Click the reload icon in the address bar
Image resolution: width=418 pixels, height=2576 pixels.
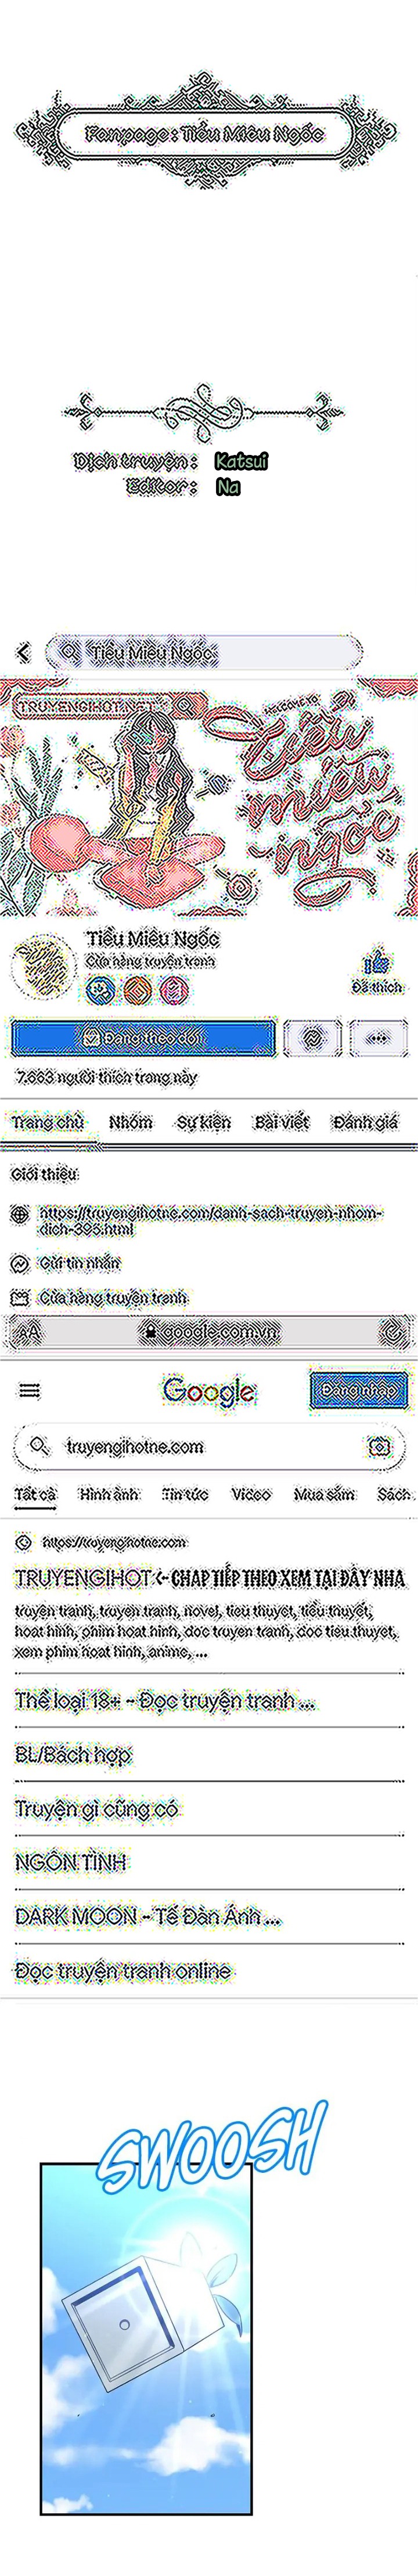coord(393,1331)
